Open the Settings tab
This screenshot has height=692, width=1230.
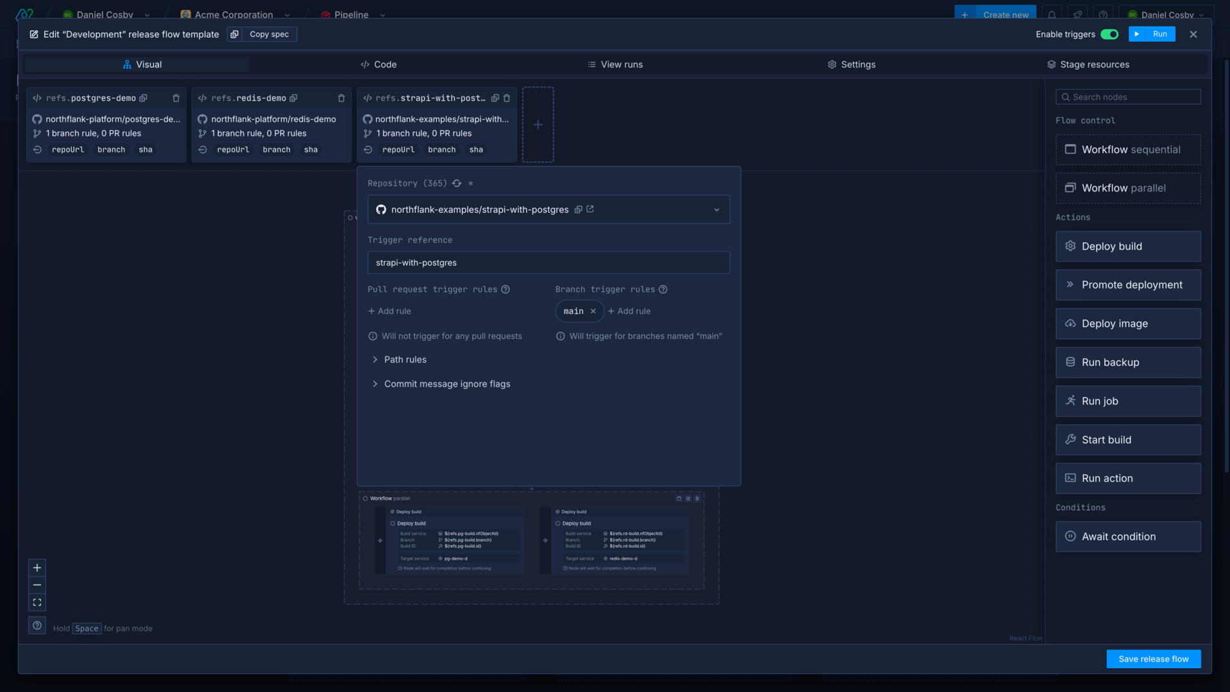[851, 65]
